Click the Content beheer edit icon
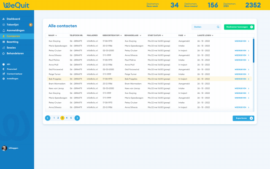The width and height of the screenshot is (270, 169). pos(3,74)
